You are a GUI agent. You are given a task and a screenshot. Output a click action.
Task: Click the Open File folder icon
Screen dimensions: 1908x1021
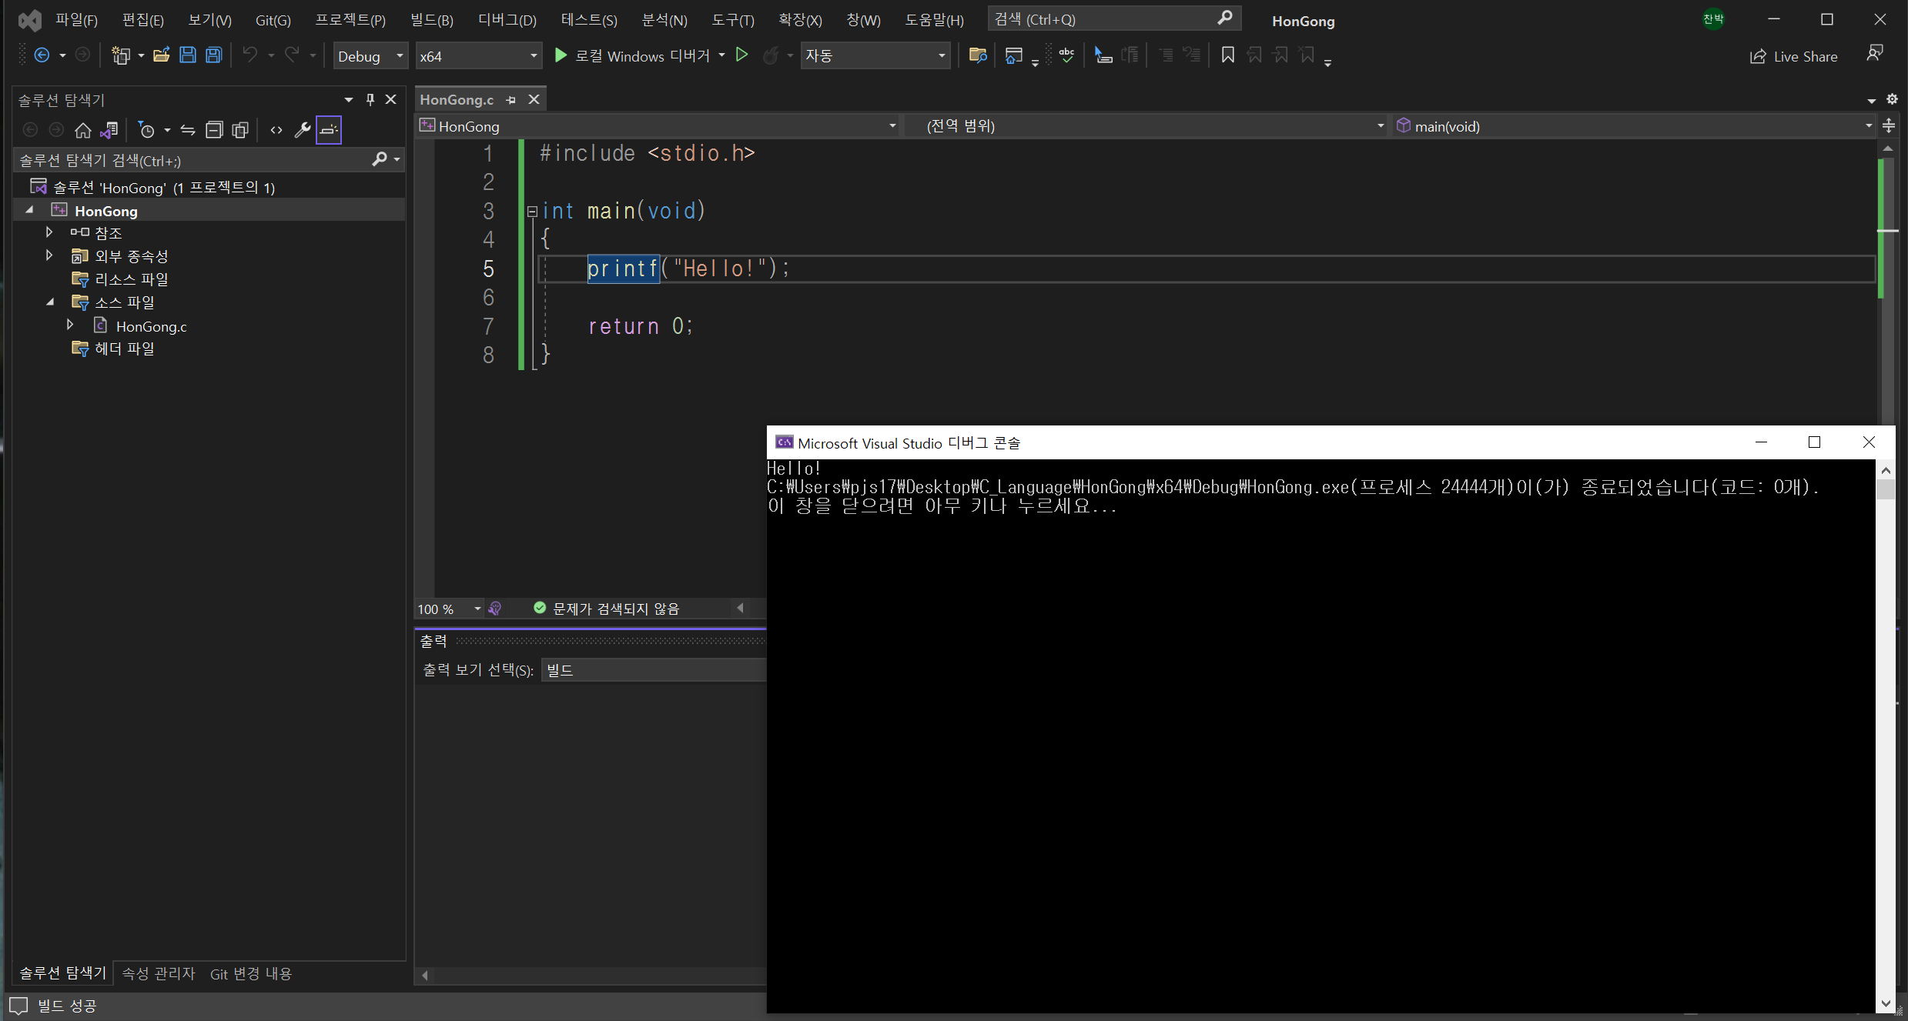point(161,55)
